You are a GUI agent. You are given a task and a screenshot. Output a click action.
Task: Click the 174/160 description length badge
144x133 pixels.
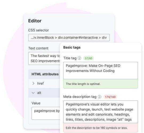tap(110, 97)
